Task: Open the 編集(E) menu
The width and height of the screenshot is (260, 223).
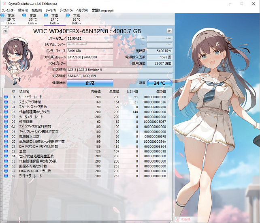Action: pyautogui.click(x=23, y=11)
